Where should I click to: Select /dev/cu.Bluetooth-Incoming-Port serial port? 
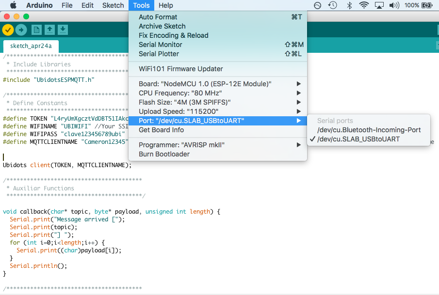click(x=369, y=130)
